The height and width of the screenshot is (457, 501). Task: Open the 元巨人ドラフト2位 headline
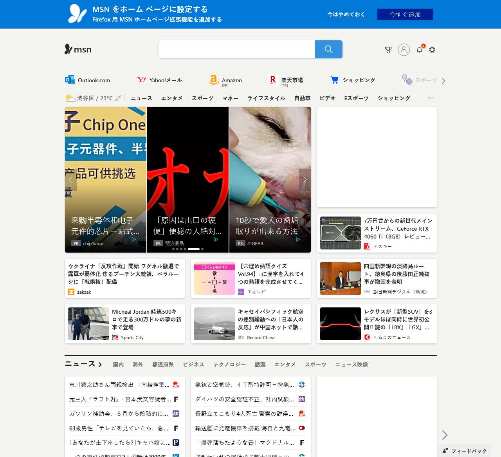(120, 399)
